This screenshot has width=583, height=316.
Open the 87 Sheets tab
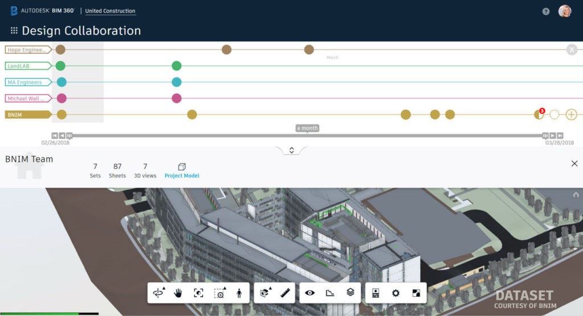click(117, 171)
